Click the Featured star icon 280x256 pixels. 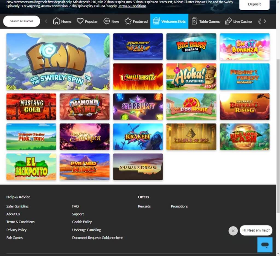128,21
